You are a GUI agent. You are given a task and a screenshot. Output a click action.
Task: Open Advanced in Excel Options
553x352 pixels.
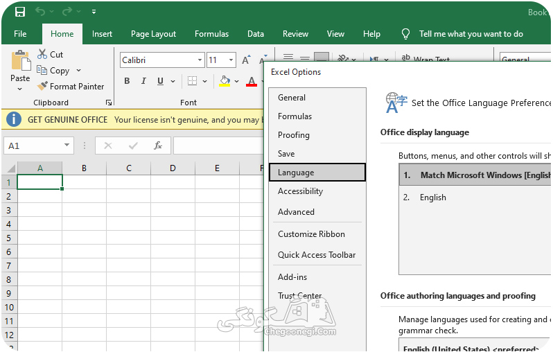317,212
